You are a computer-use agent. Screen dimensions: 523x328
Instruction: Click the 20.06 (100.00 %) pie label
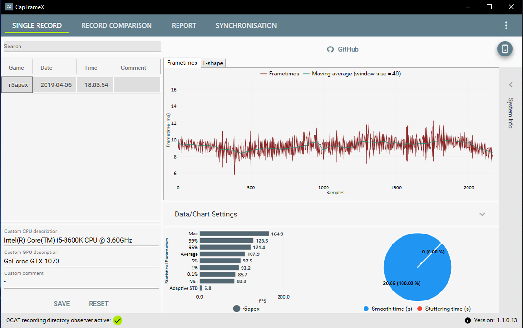[402, 283]
